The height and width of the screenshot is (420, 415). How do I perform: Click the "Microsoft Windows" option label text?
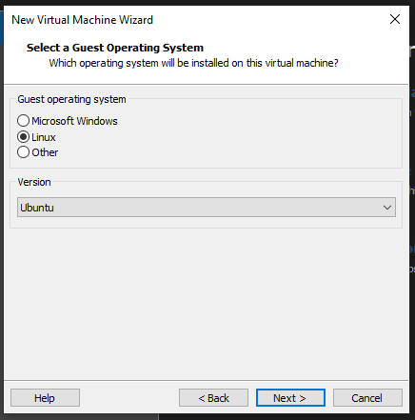click(x=74, y=121)
